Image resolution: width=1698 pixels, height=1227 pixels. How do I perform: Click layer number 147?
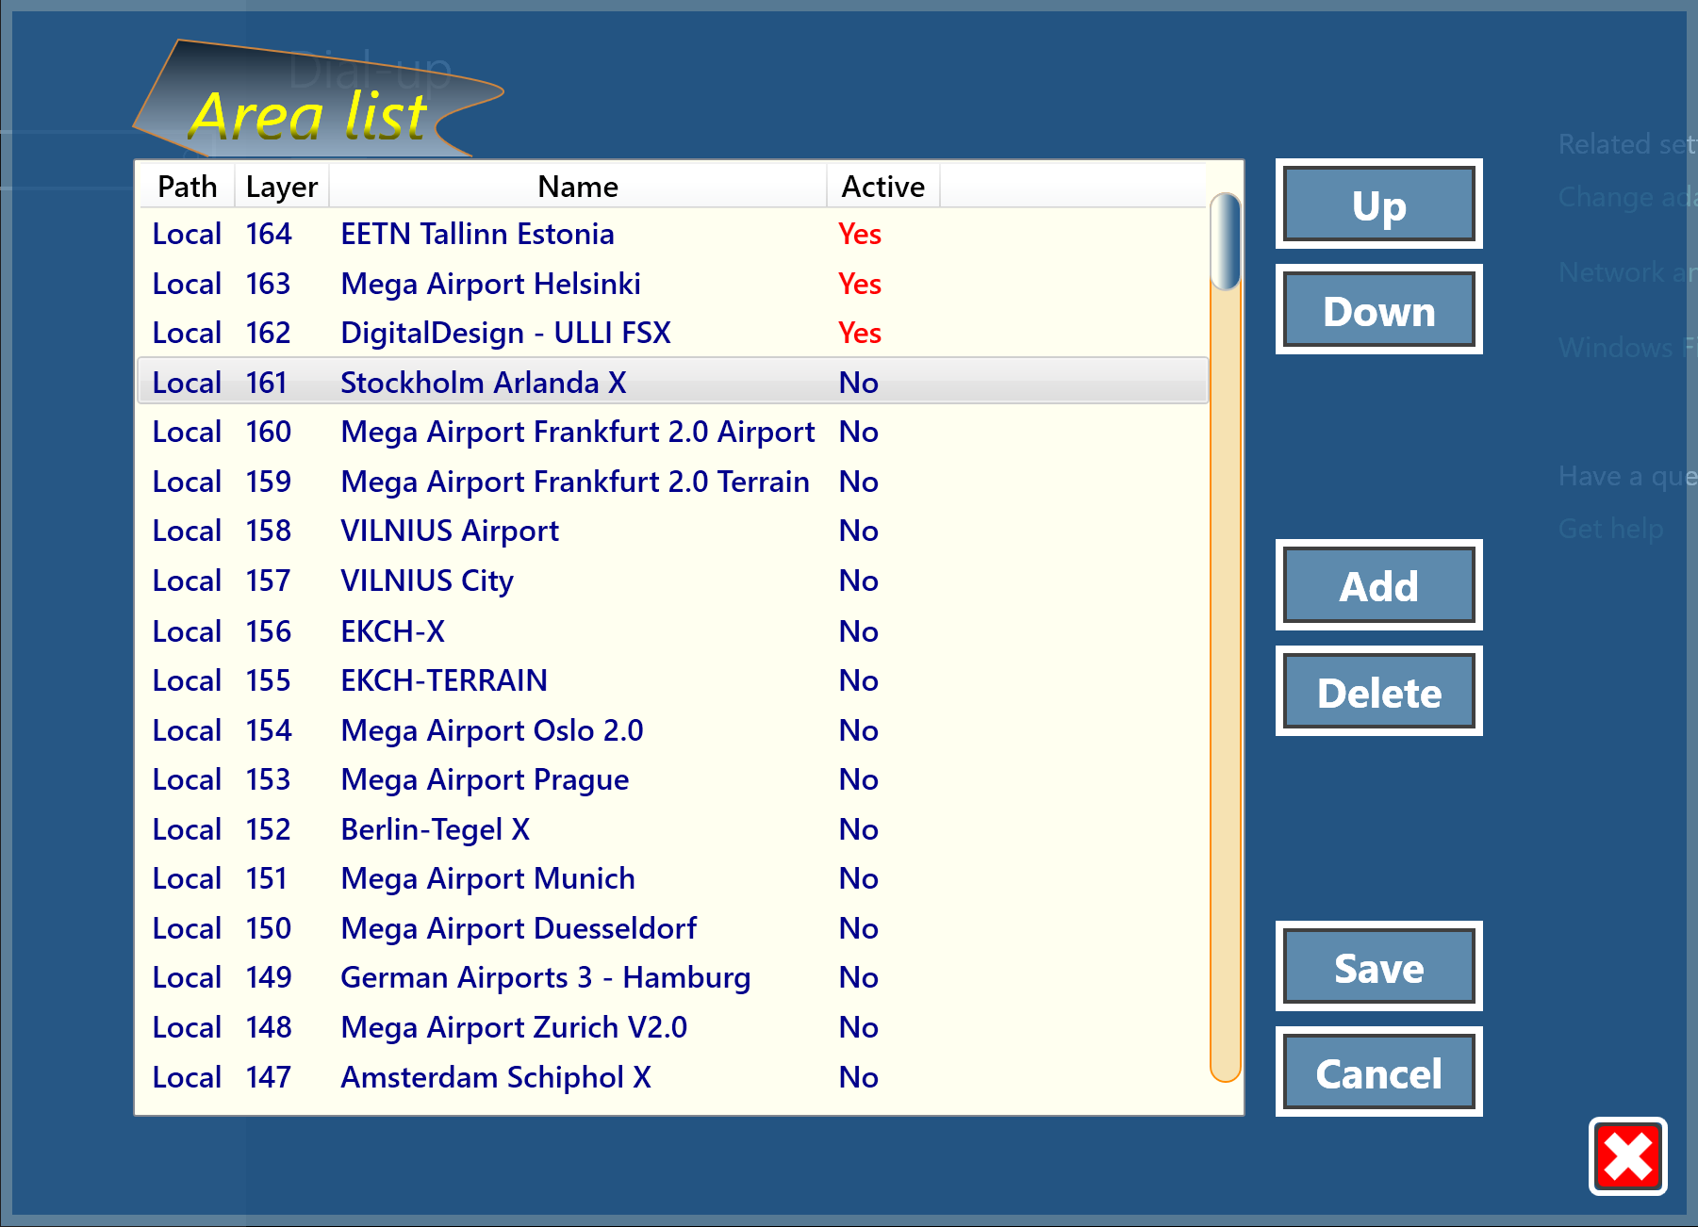(269, 1077)
